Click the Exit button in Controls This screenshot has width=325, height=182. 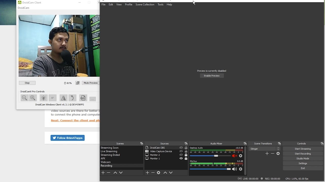(303, 168)
